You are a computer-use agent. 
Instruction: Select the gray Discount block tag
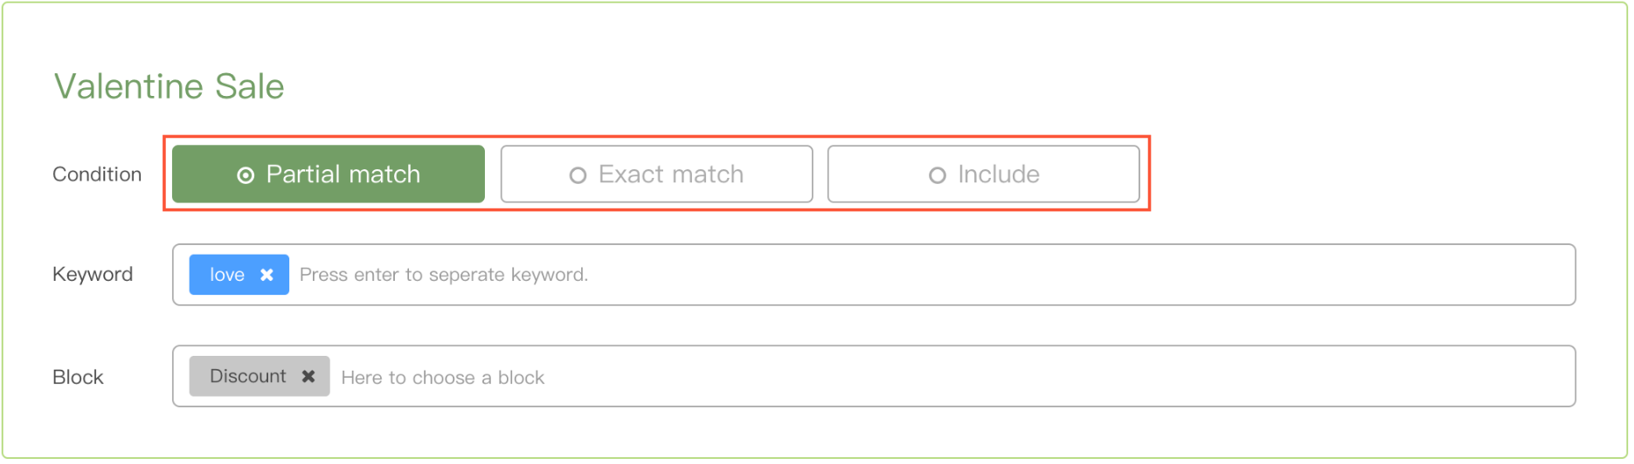click(247, 377)
